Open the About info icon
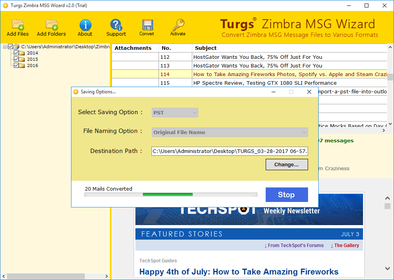 (x=85, y=25)
